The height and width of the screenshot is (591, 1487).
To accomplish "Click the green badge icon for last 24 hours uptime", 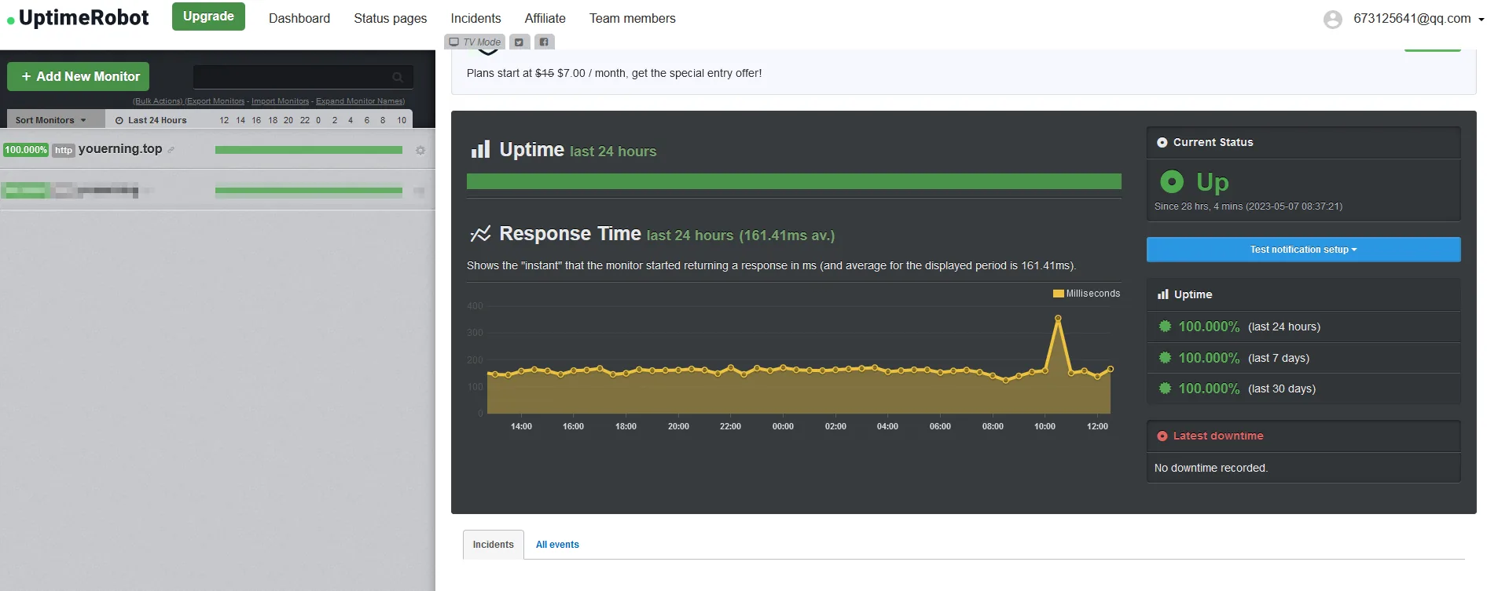I will click(x=1165, y=326).
